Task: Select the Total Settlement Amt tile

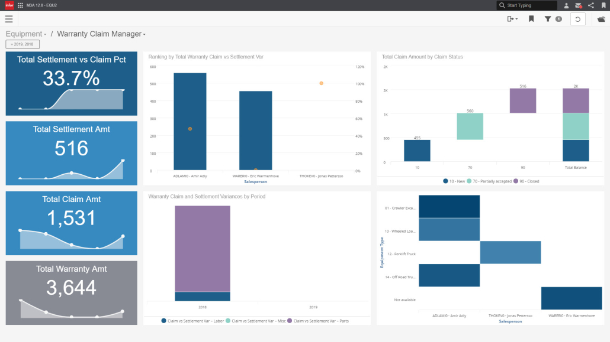Action: click(71, 153)
